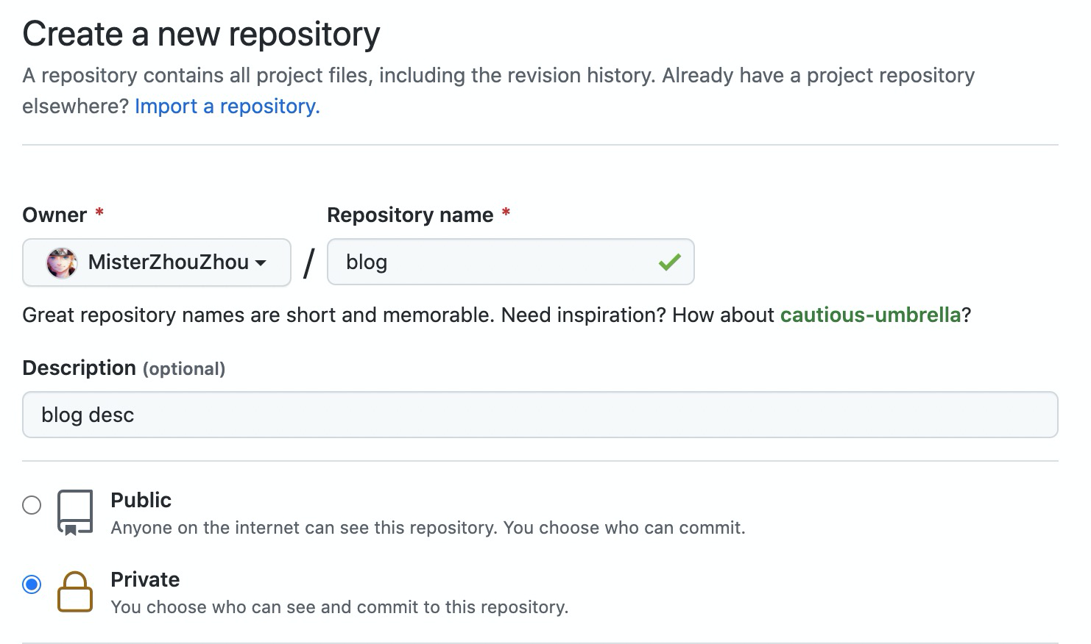Use the cautious-umbrella name suggestion
1091x644 pixels.
[870, 315]
